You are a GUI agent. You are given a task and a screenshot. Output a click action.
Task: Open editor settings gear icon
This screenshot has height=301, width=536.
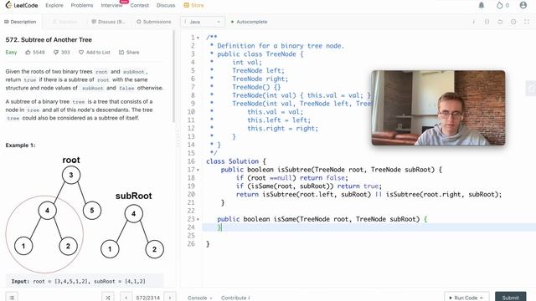pyautogui.click(x=513, y=22)
